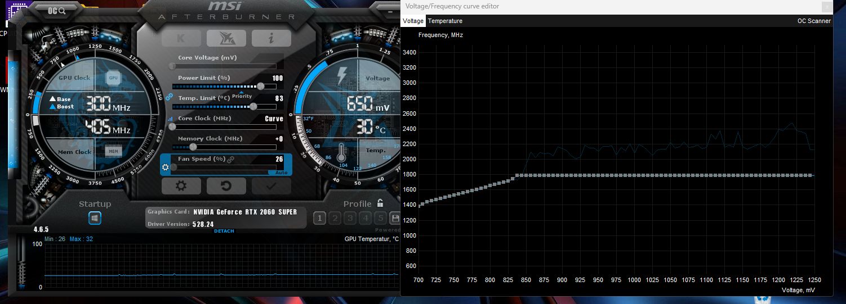Screen dimensions: 846x304
Task: Toggle the Windows startup button
Action: click(x=95, y=218)
